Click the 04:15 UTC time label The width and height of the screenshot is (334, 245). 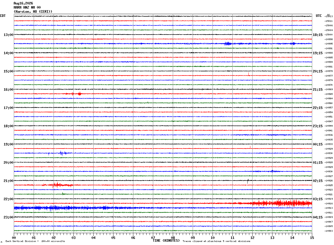pyautogui.click(x=318, y=217)
